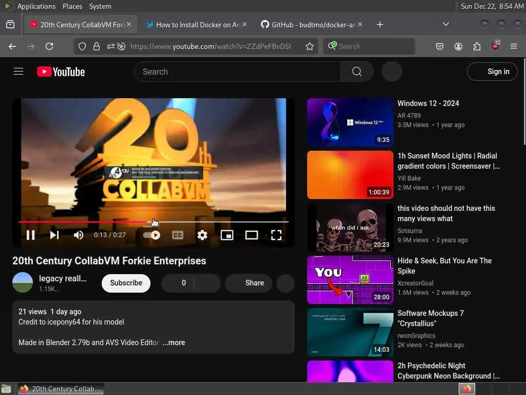526x395 pixels.
Task: Expand description with ...more
Action: 174,342
